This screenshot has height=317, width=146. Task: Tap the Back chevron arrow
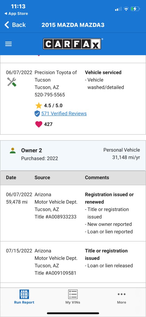pos(7,25)
